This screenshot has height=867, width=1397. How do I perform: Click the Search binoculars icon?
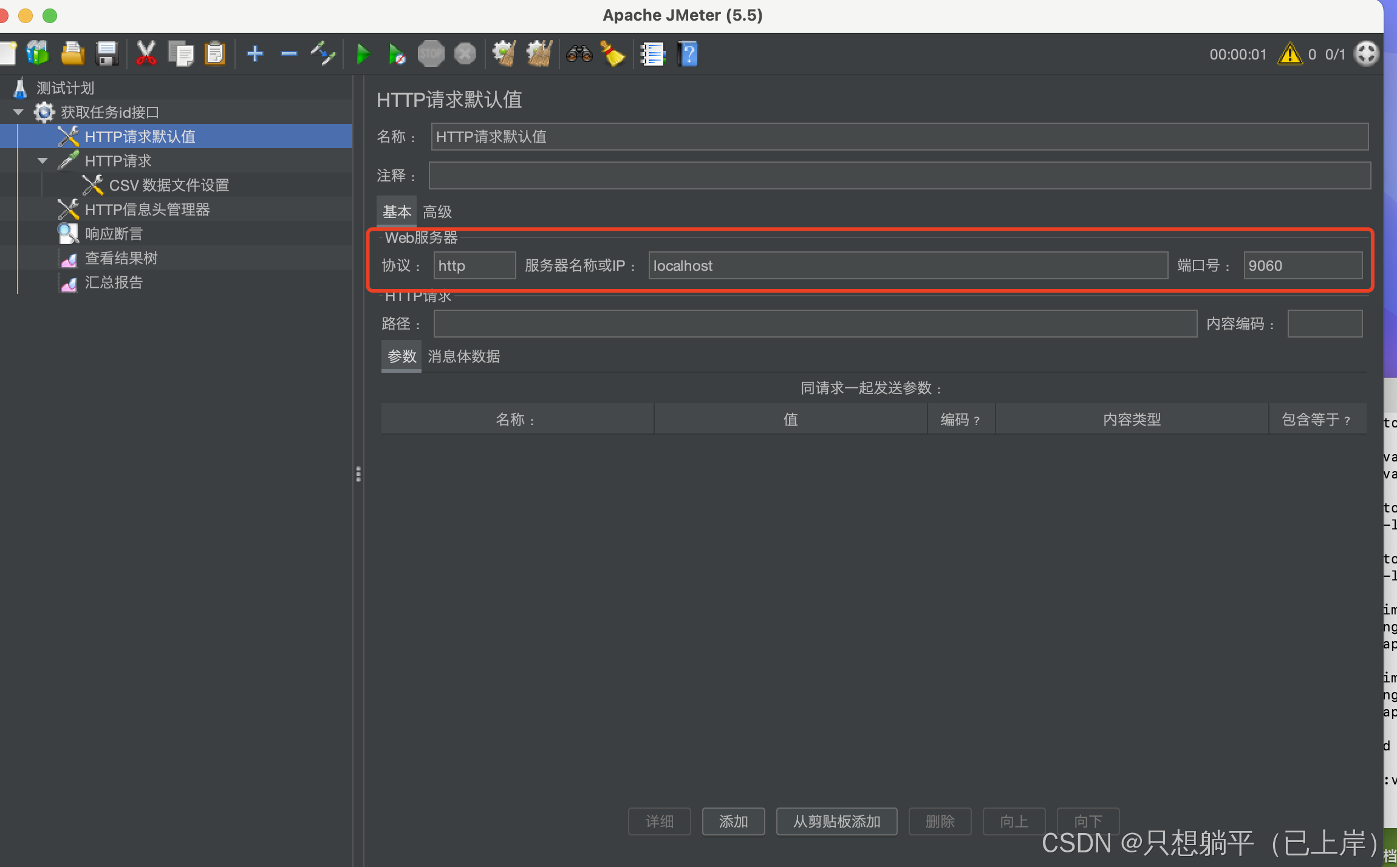[579, 54]
